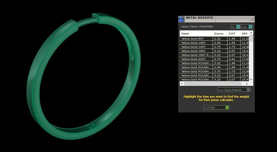Click the table's scroll right arrow

coord(247,84)
